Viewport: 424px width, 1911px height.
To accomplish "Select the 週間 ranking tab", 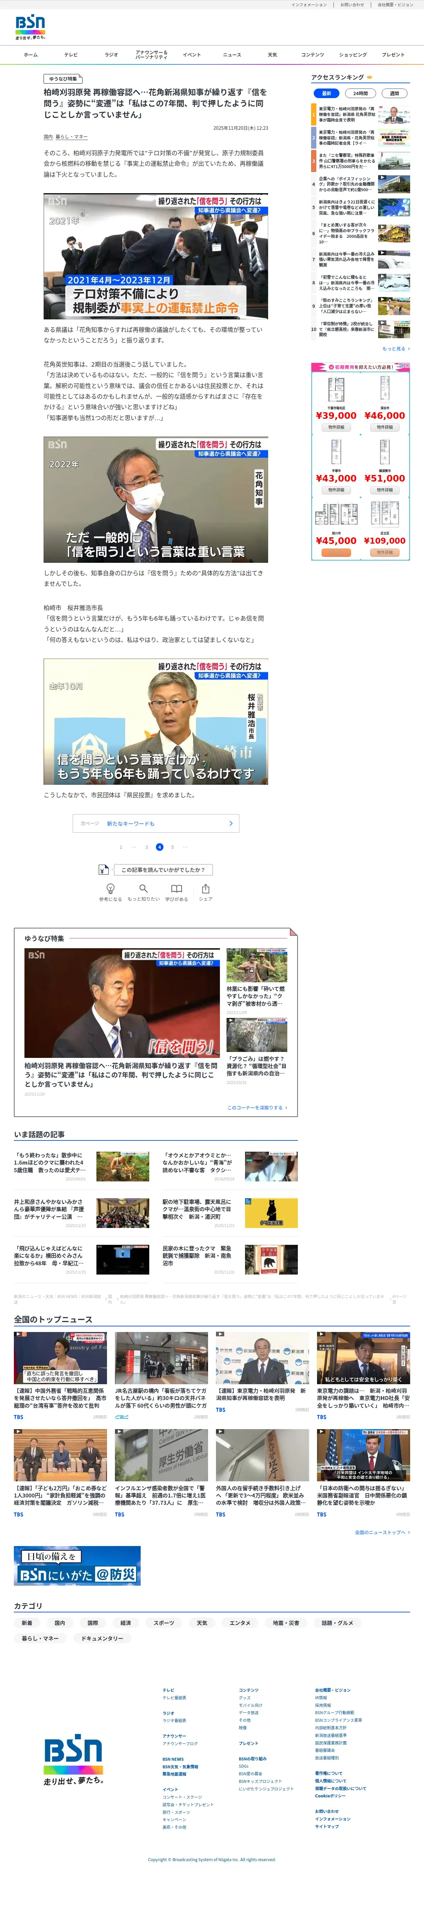I will coord(394,93).
